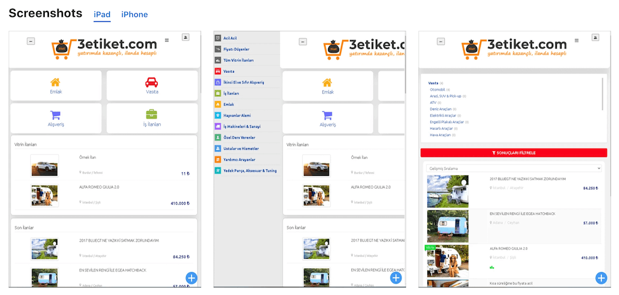Select Ustalar ve Hizmetler icon
The image size is (619, 295).
pyautogui.click(x=218, y=149)
